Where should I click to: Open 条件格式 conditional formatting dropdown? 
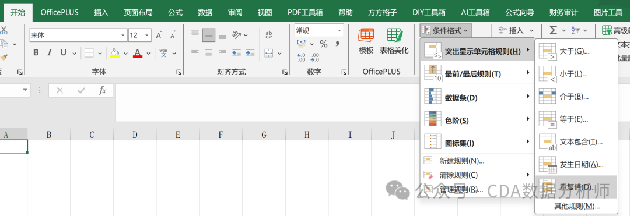(x=446, y=30)
